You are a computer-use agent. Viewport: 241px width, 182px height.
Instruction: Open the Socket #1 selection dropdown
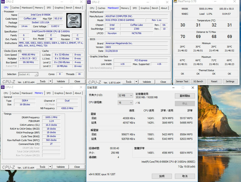coord(37,74)
